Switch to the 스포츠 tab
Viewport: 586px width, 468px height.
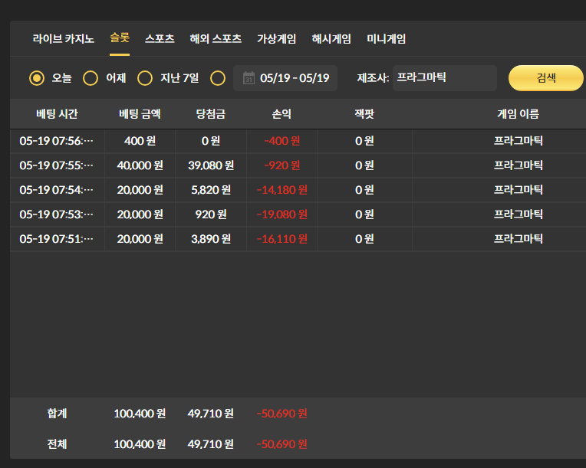(160, 39)
